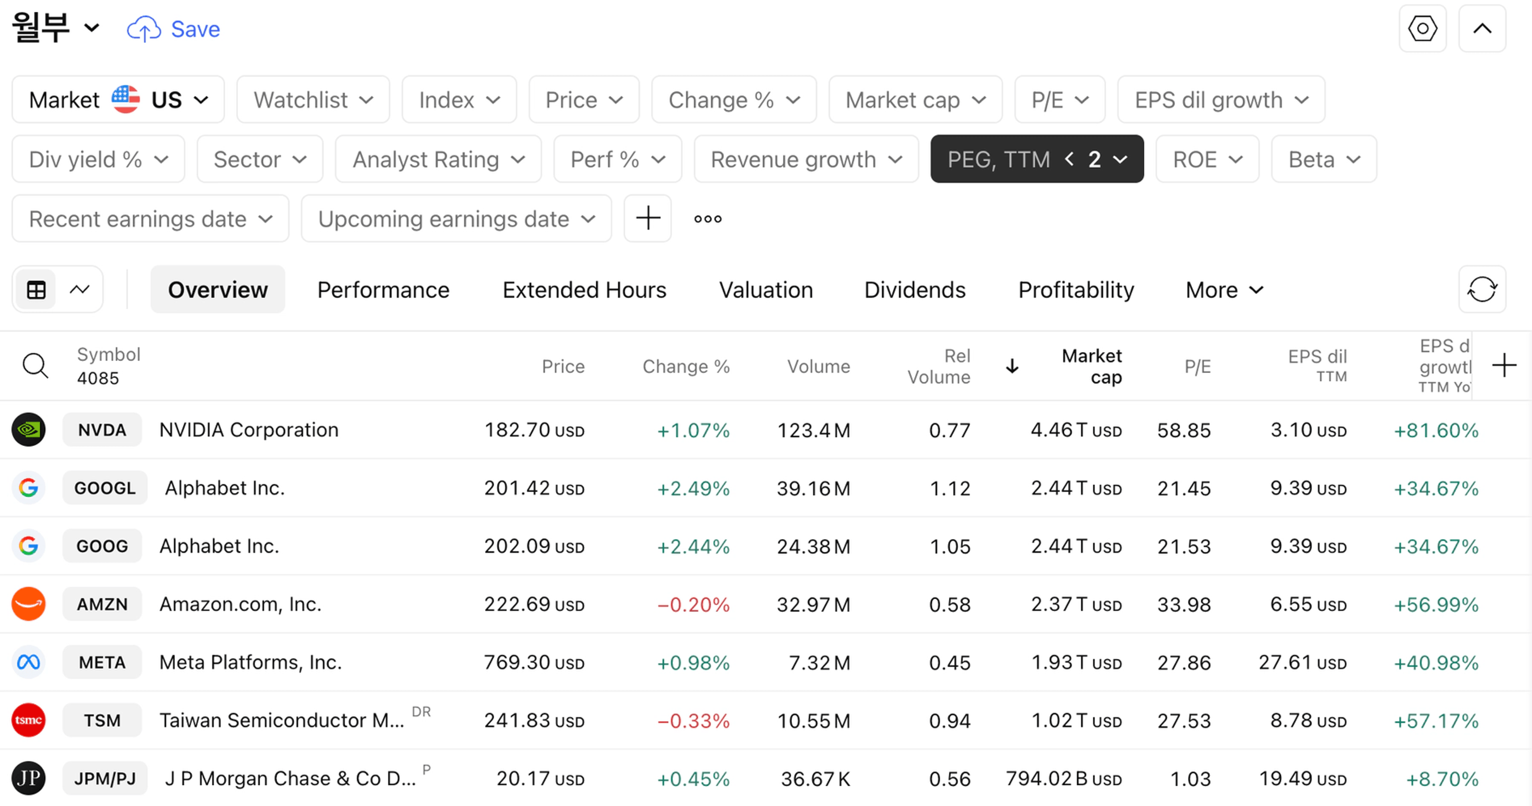Switch to the Performance tab
Screen dimensions: 1532x806
pos(383,289)
